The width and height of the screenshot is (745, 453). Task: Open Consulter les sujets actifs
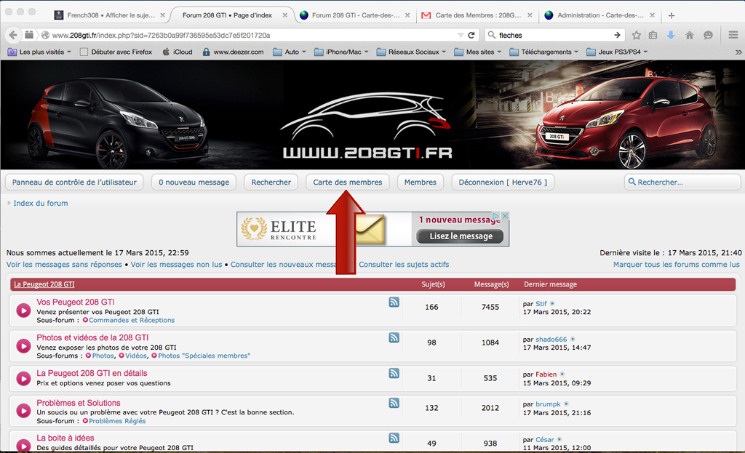point(404,265)
